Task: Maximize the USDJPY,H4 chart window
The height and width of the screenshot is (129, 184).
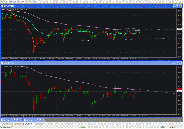Action: [178, 63]
